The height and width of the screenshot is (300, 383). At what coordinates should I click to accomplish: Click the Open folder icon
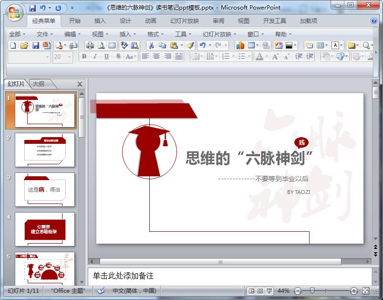tap(24, 45)
